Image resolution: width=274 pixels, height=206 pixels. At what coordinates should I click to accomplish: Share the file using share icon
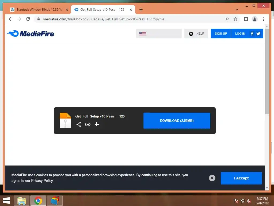click(x=79, y=124)
